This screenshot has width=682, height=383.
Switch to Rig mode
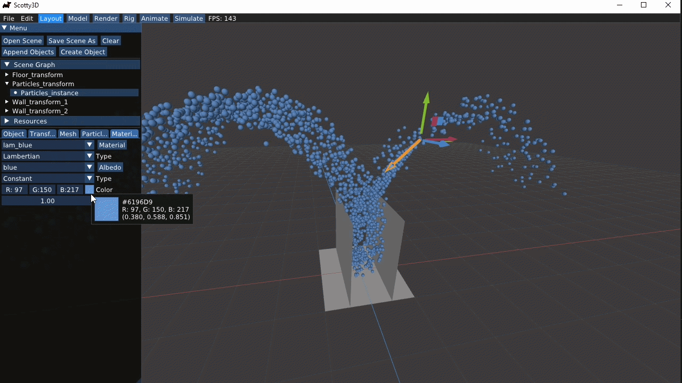click(129, 19)
